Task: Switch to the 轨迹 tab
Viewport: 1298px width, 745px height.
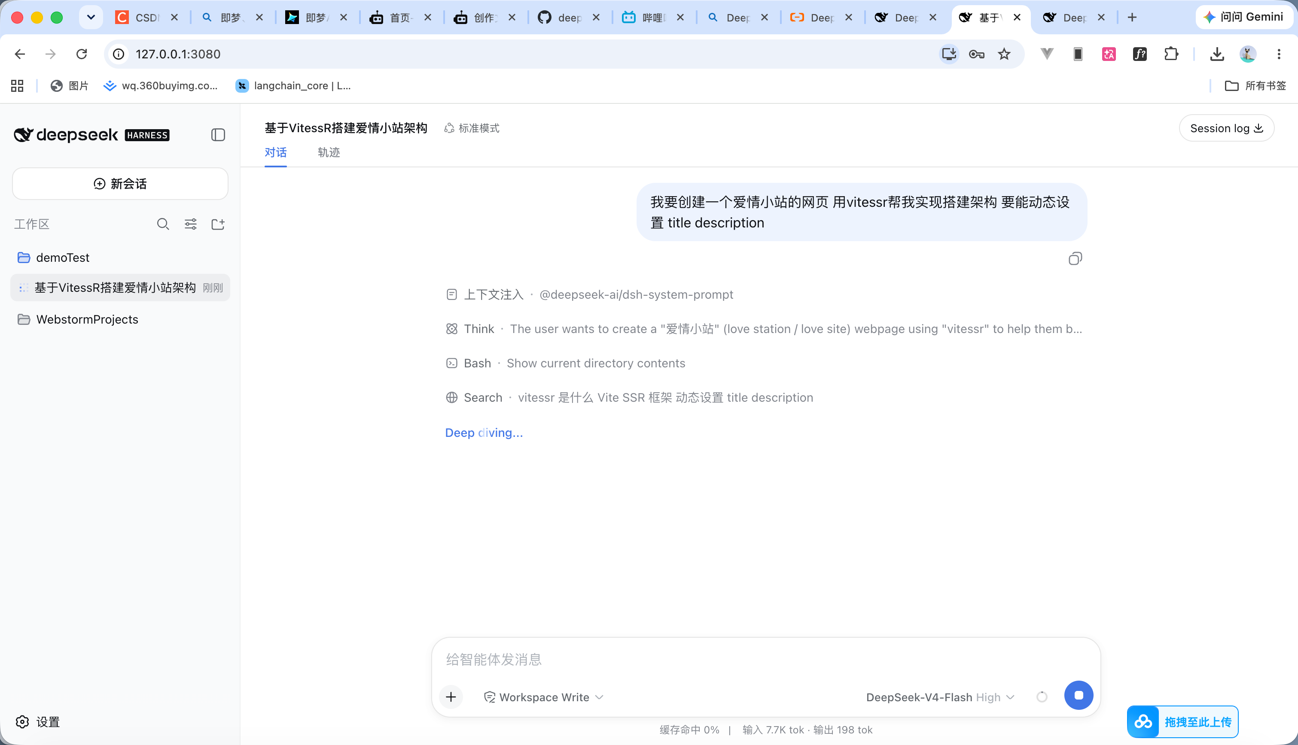Action: pyautogui.click(x=329, y=152)
